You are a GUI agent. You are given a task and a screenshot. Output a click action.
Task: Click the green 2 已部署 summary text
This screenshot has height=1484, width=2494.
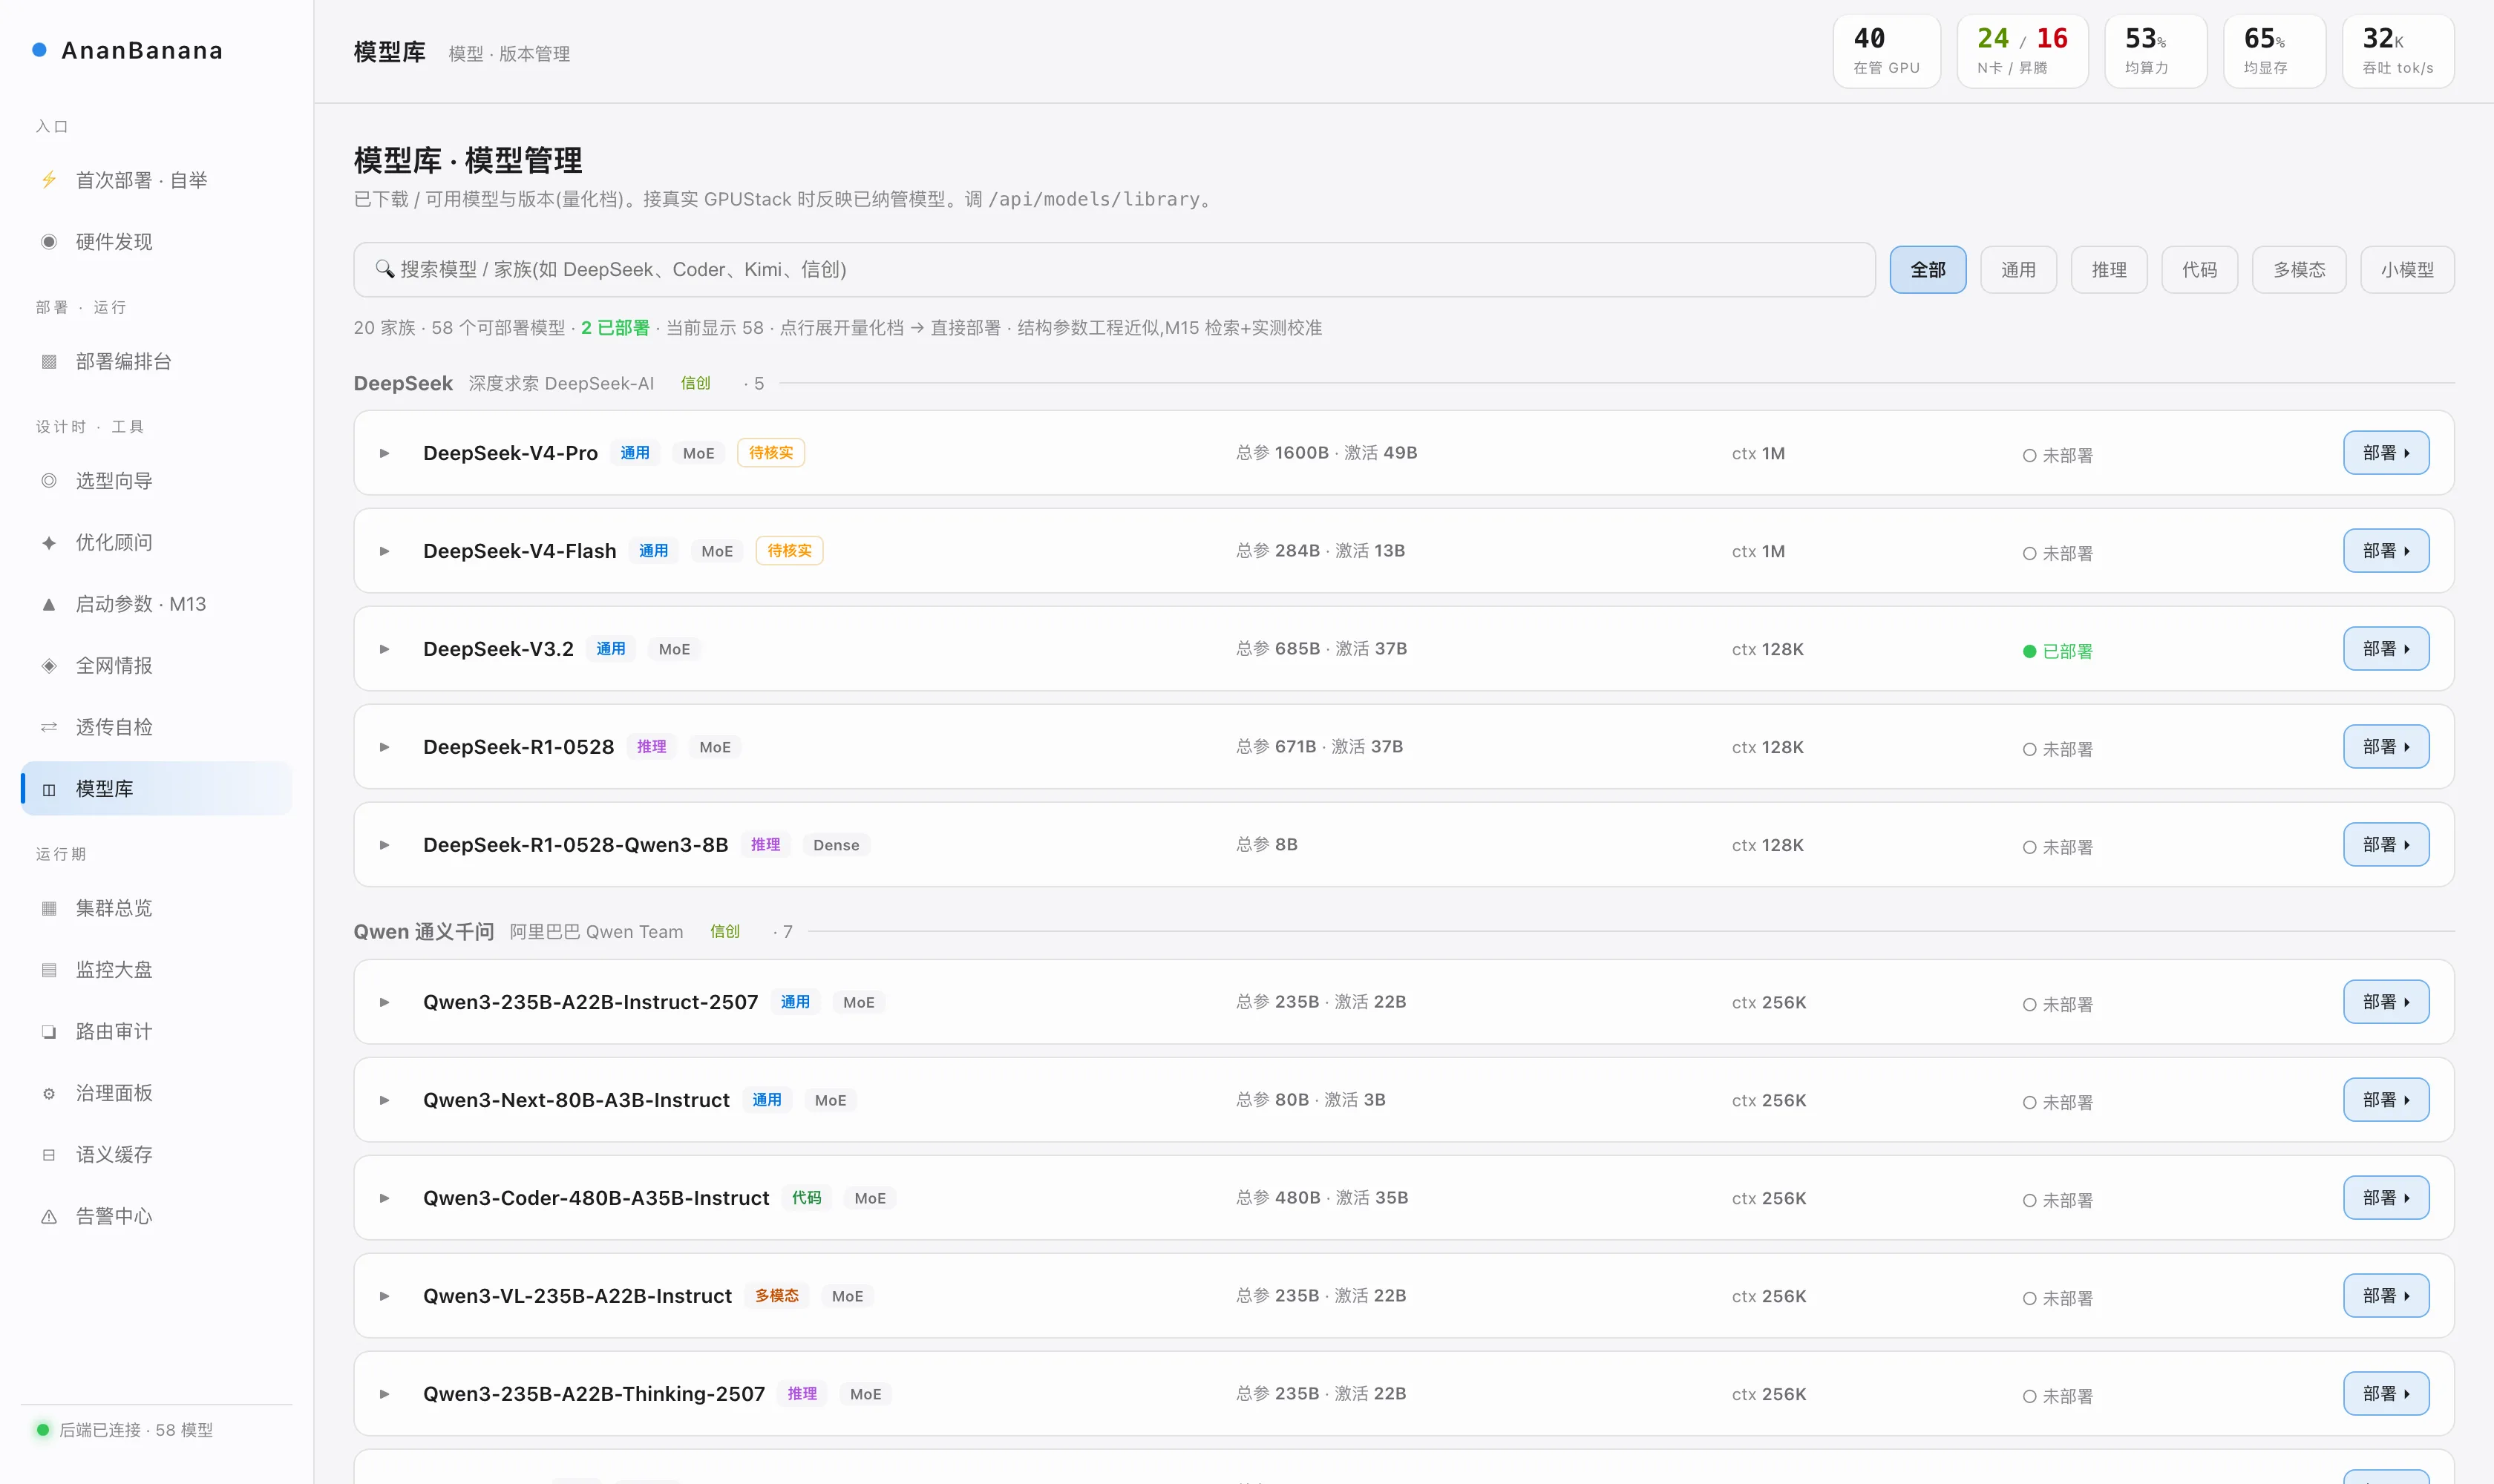point(615,328)
